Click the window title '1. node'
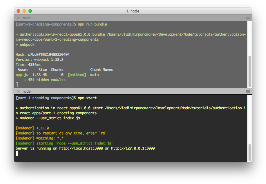 pyautogui.click(x=133, y=11)
